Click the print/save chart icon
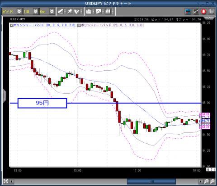The height and width of the screenshot is (186, 217). [x=89, y=11]
